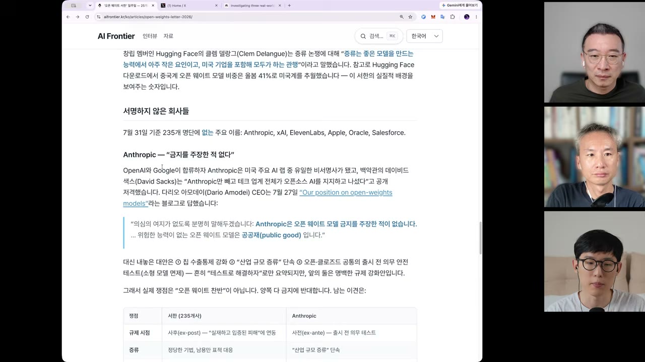Click heading '서명하지 않은 회사들'
Screen dimensions: 645x362
point(156,111)
